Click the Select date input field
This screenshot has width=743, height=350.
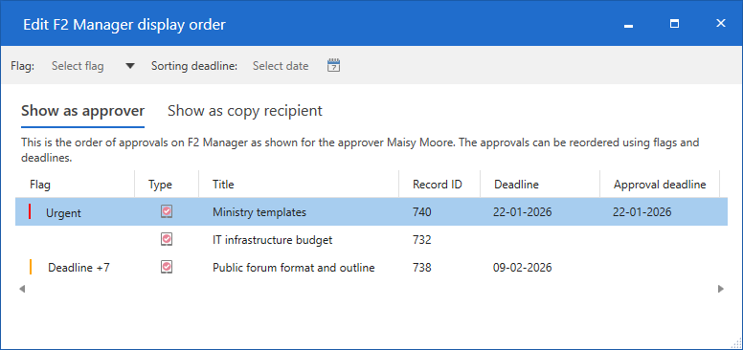coord(281,66)
